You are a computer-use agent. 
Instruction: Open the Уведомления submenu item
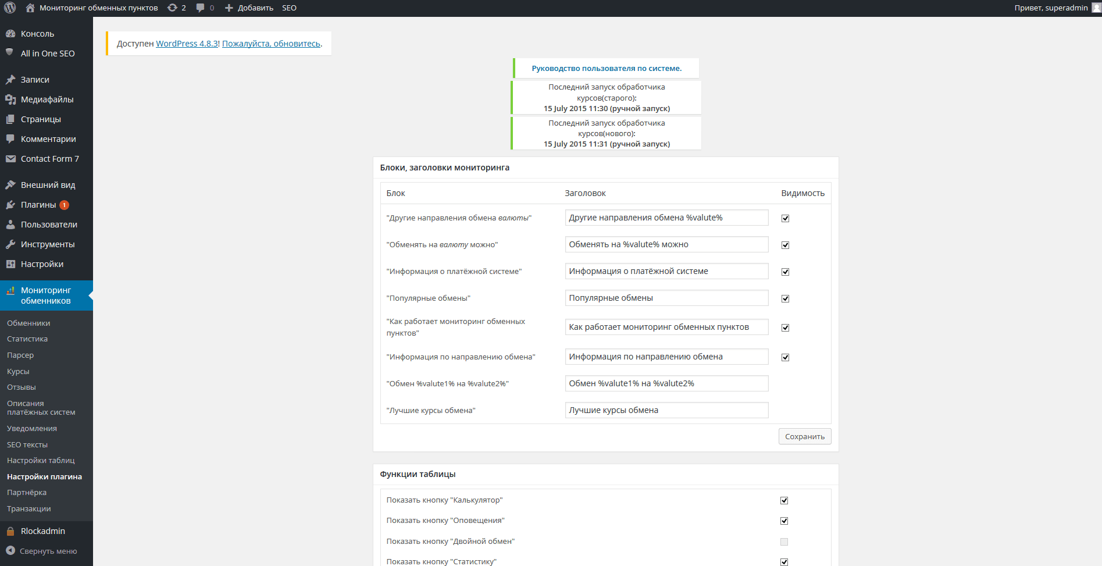pyautogui.click(x=32, y=428)
